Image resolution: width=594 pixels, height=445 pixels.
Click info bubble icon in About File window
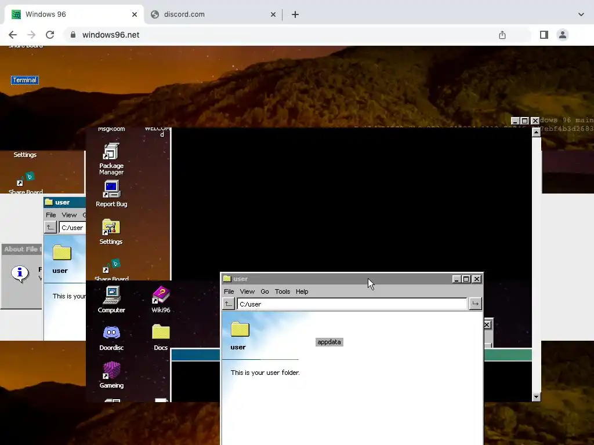coord(20,273)
